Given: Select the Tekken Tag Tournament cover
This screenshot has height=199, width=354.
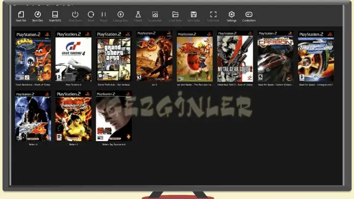Looking at the screenshot, I should (x=114, y=116).
